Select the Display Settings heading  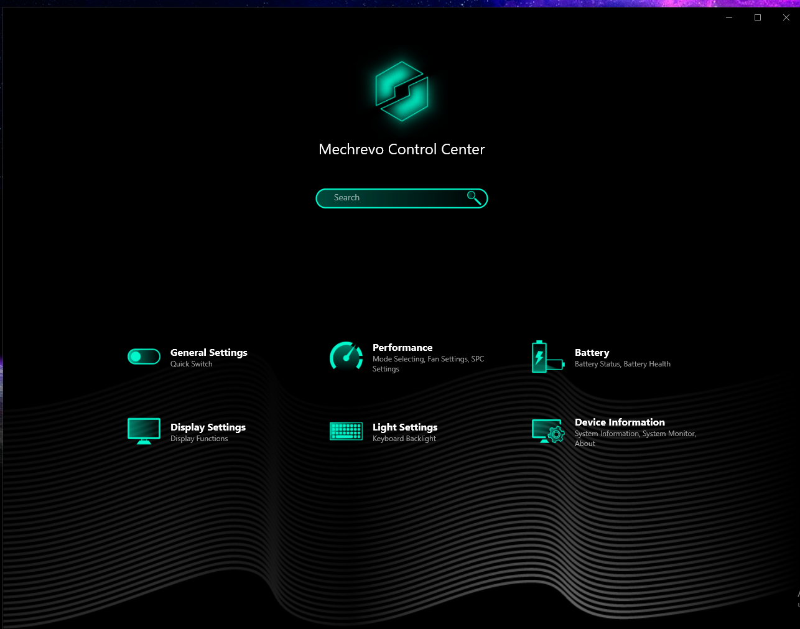[208, 427]
